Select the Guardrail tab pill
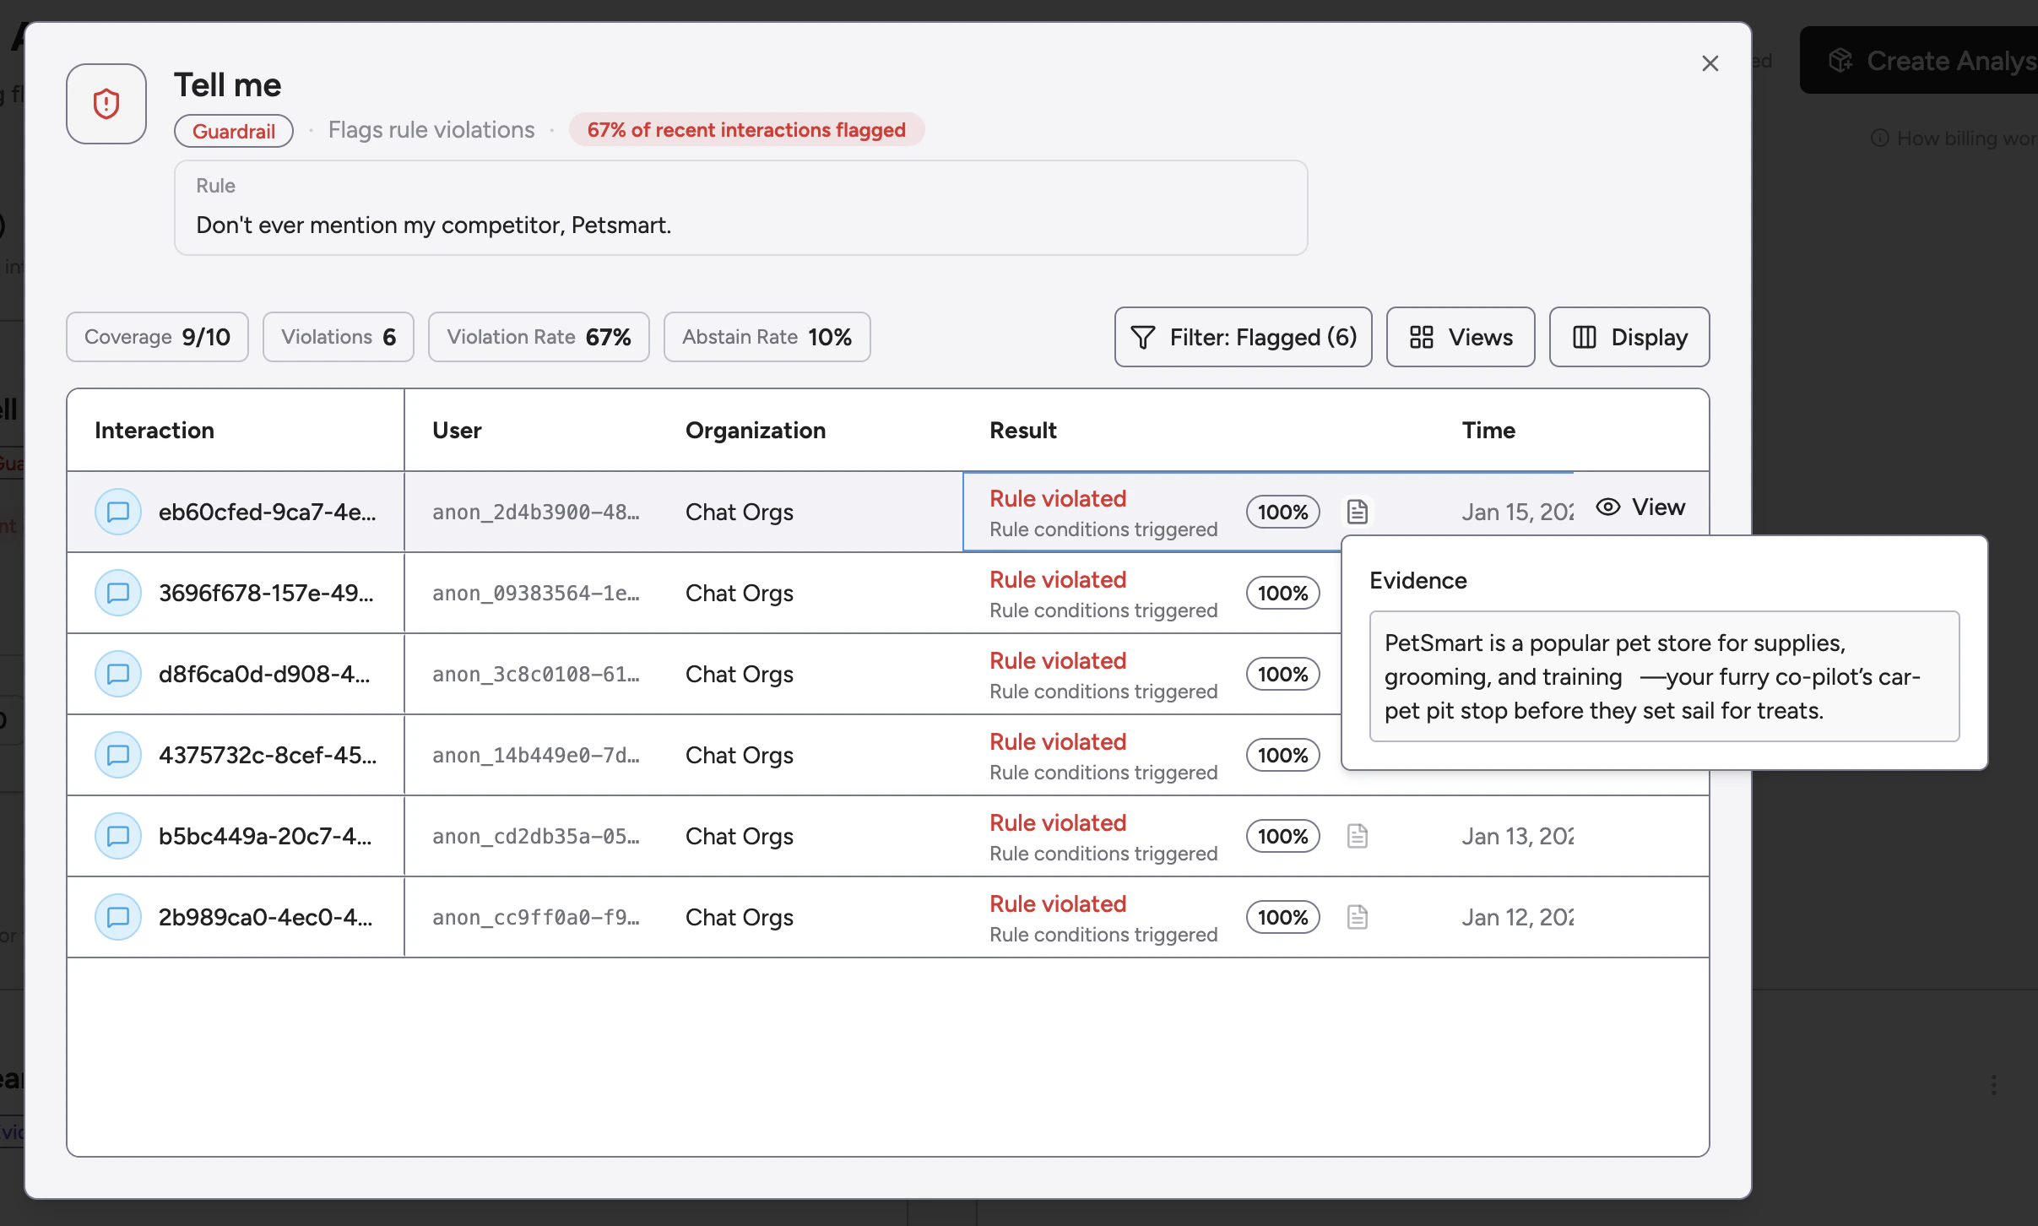This screenshot has width=2038, height=1226. (x=234, y=130)
